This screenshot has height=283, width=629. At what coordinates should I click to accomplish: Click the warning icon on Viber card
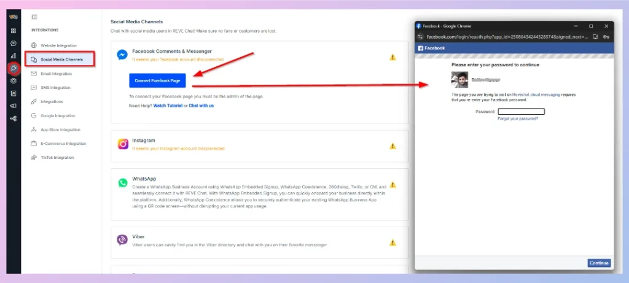[x=393, y=242]
